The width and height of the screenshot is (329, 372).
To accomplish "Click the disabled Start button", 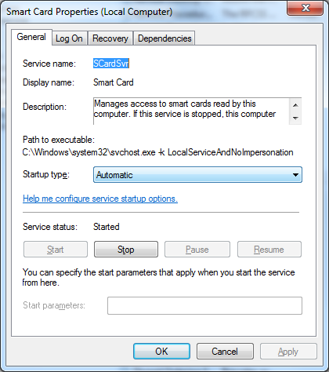I will [x=56, y=250].
